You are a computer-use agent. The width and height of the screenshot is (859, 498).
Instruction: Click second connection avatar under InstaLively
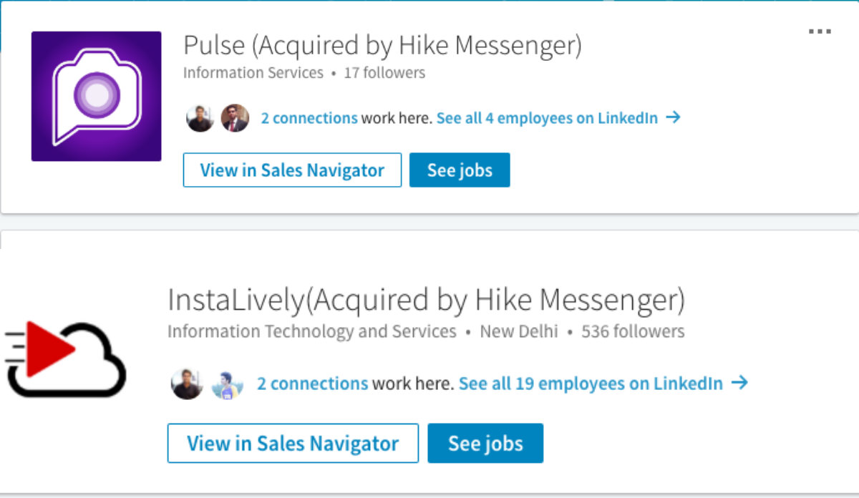point(228,384)
